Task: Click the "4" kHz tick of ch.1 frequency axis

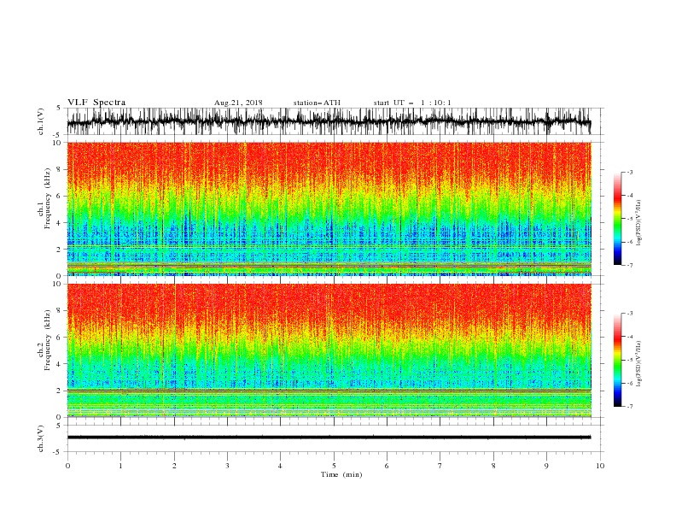Action: (x=60, y=223)
